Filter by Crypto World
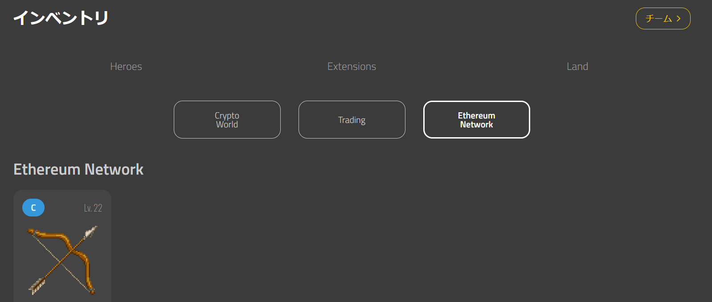Viewport: 712px width, 302px height. tap(227, 120)
